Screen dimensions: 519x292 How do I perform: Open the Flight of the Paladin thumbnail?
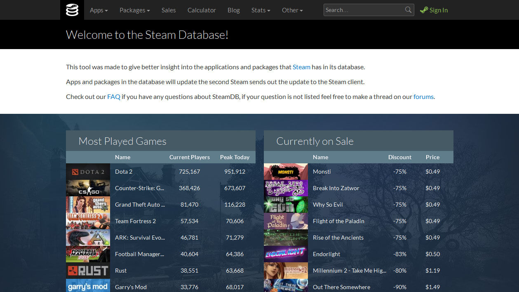point(286,221)
